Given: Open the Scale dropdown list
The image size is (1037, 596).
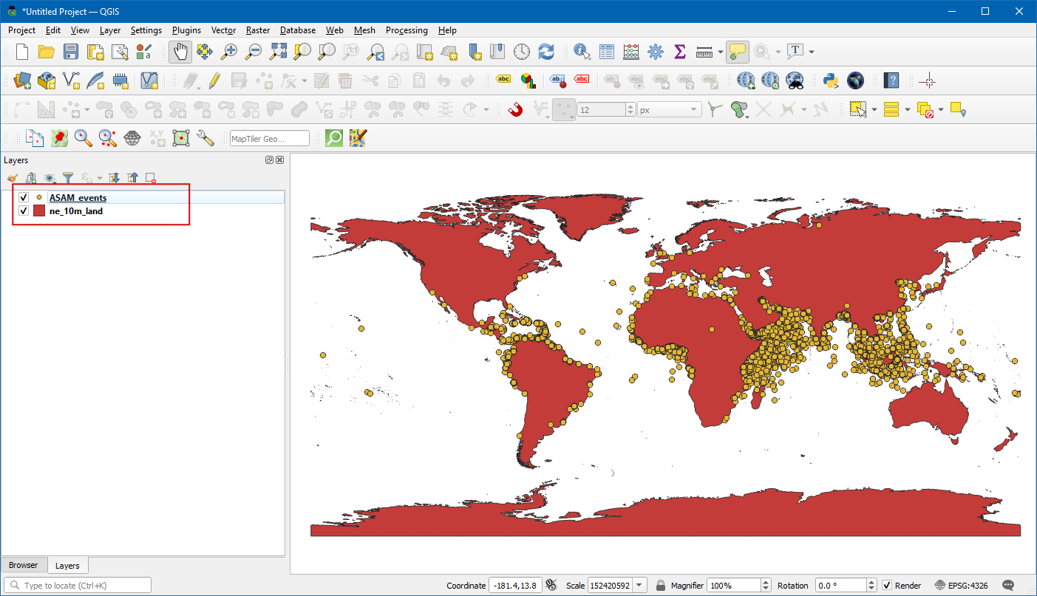Looking at the screenshot, I should (x=640, y=586).
